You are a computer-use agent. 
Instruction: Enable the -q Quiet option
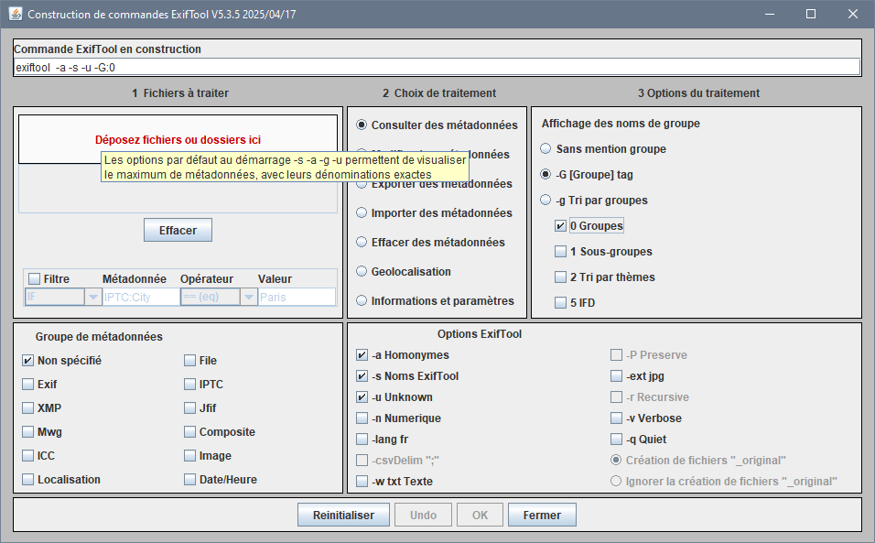pos(616,440)
